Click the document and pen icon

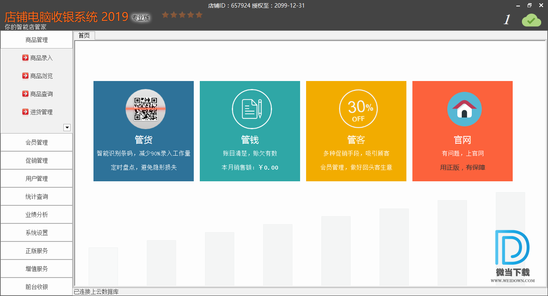click(252, 109)
